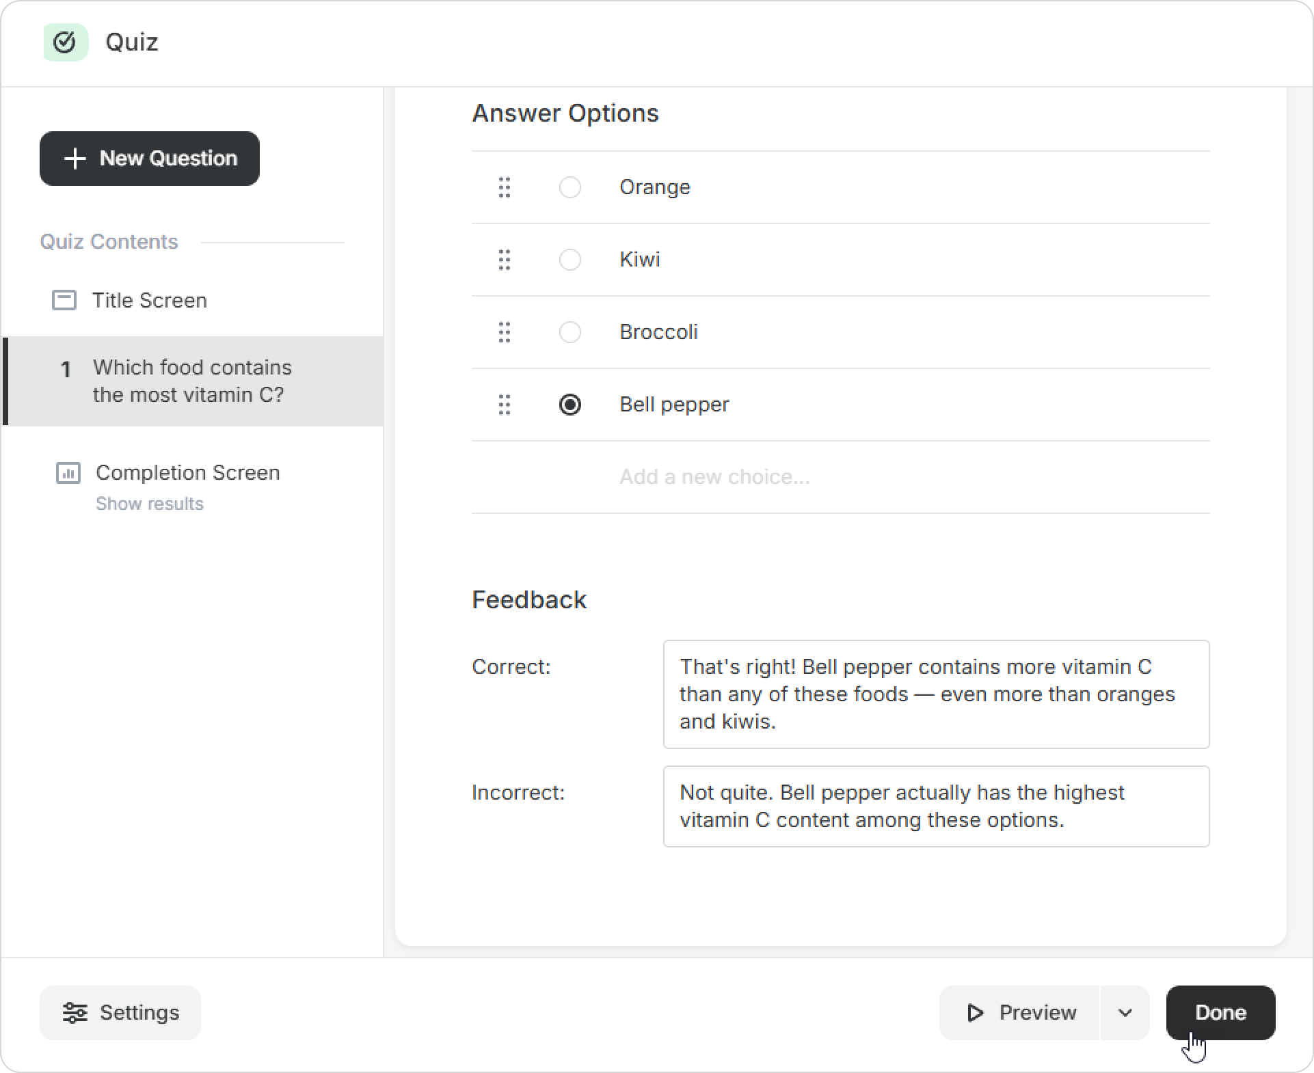Select question 1 about vitamin C
Screen dimensions: 1314x1073
pyautogui.click(x=193, y=381)
